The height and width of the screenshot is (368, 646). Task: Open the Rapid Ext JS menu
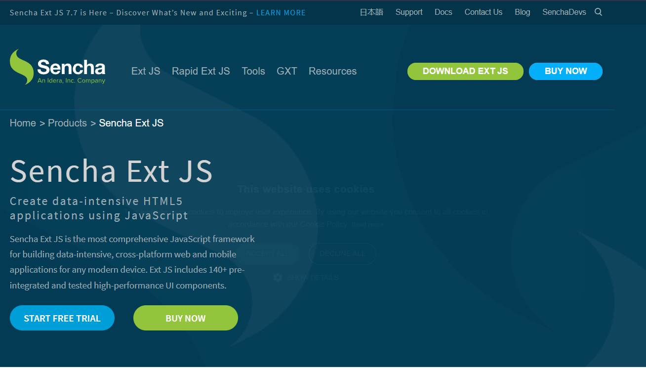(201, 71)
